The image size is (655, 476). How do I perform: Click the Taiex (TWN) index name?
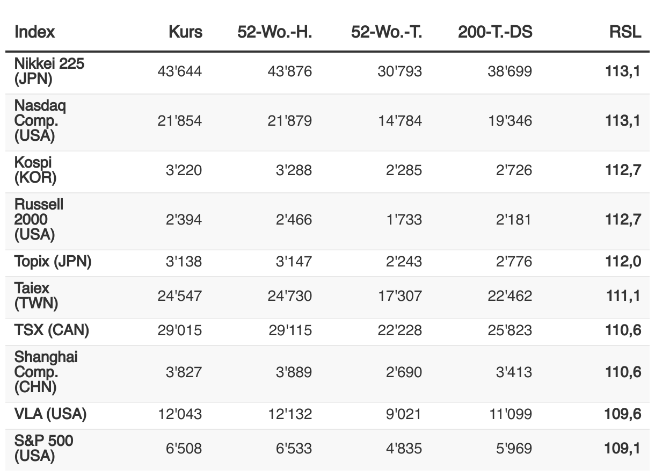pyautogui.click(x=37, y=296)
